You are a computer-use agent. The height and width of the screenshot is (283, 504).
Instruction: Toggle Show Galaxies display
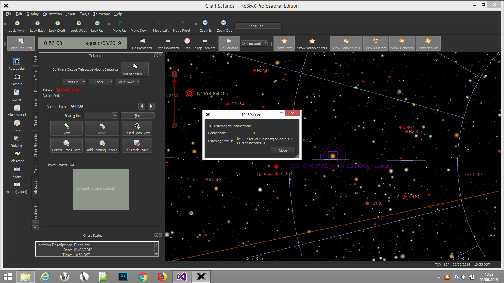(x=402, y=43)
